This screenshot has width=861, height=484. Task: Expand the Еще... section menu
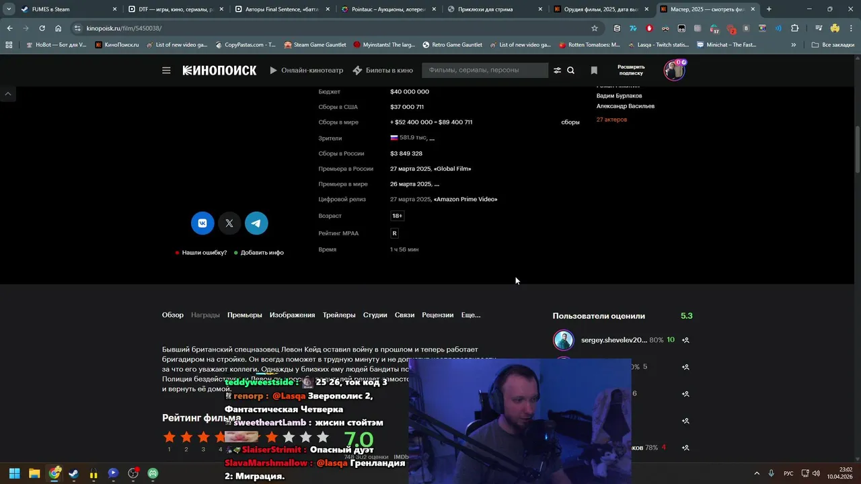click(471, 315)
